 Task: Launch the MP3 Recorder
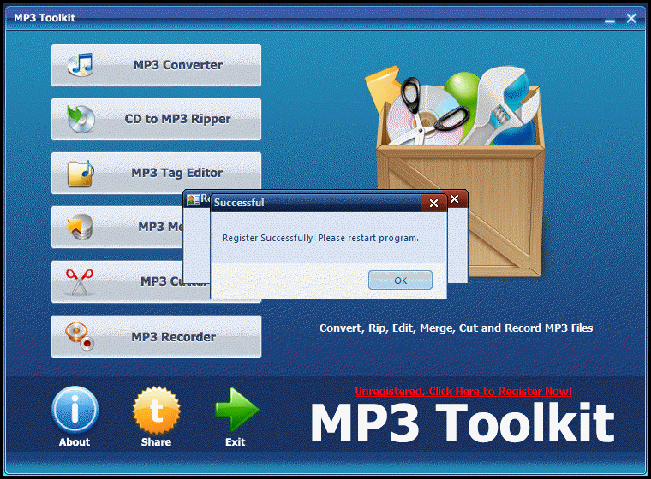pos(156,337)
